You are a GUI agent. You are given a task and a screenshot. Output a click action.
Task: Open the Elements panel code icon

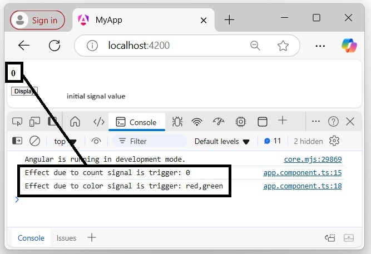coord(98,122)
